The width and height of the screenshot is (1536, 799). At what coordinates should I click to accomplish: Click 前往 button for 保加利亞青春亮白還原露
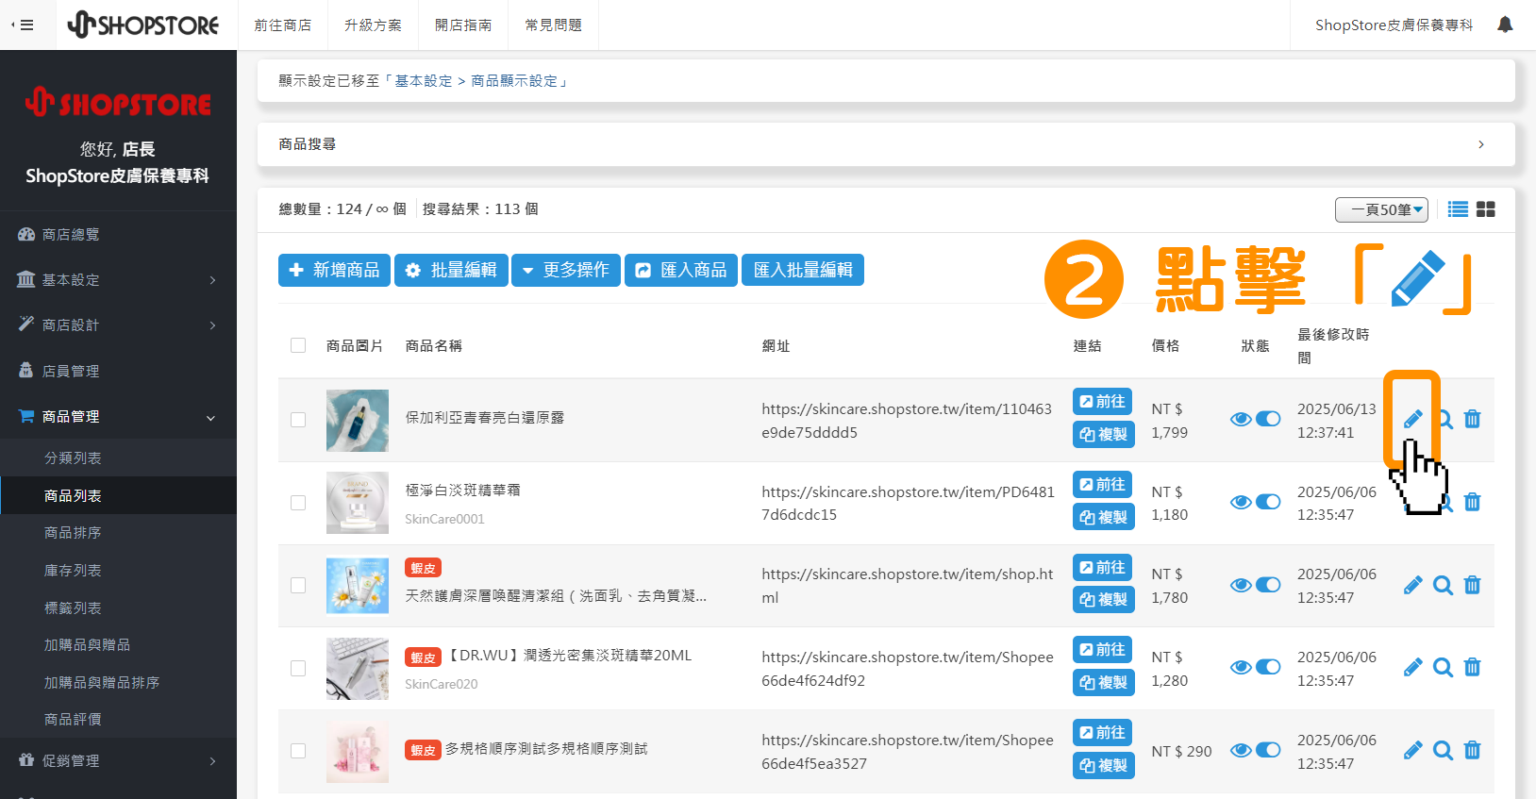[1103, 402]
